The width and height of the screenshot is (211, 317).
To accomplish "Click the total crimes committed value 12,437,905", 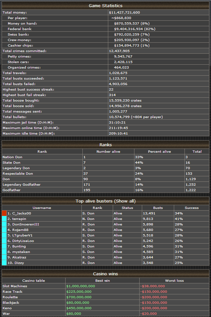I will coord(119,51).
